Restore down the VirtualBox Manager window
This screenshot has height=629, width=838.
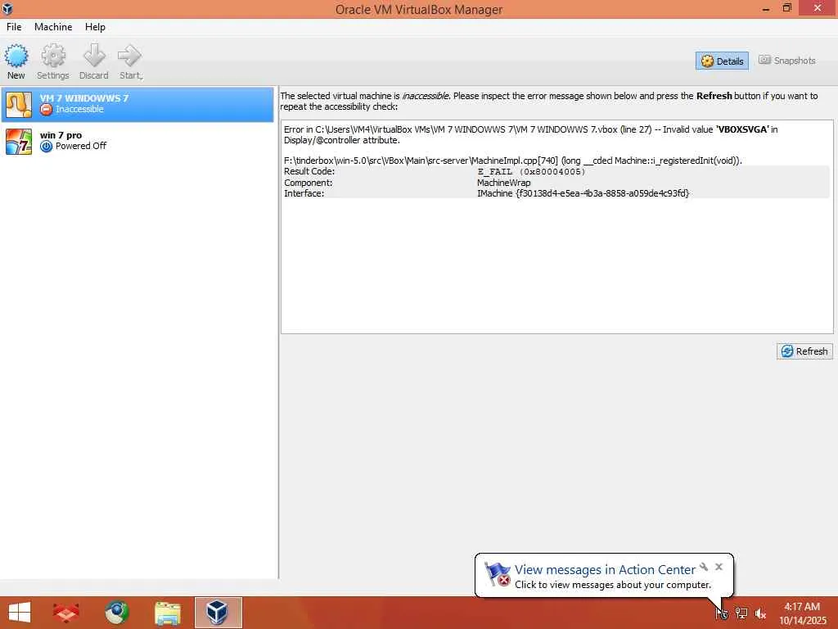(x=786, y=8)
